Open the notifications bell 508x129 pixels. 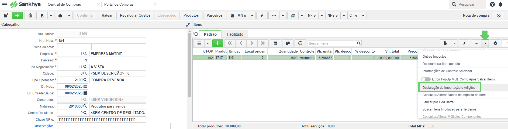click(500, 4)
